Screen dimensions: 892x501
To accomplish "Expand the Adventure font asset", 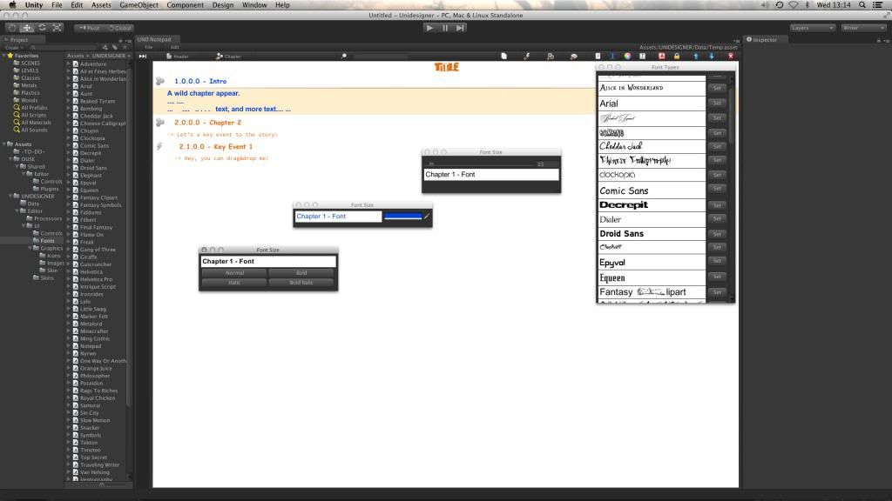I will (x=70, y=64).
